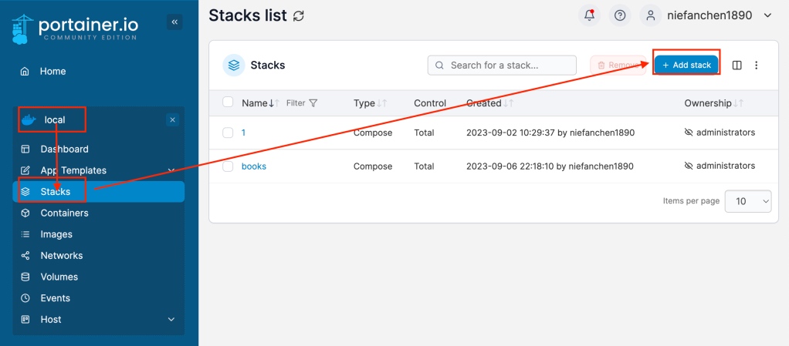The image size is (789, 346).
Task: Click the portainer.io logo
Action: (x=75, y=28)
